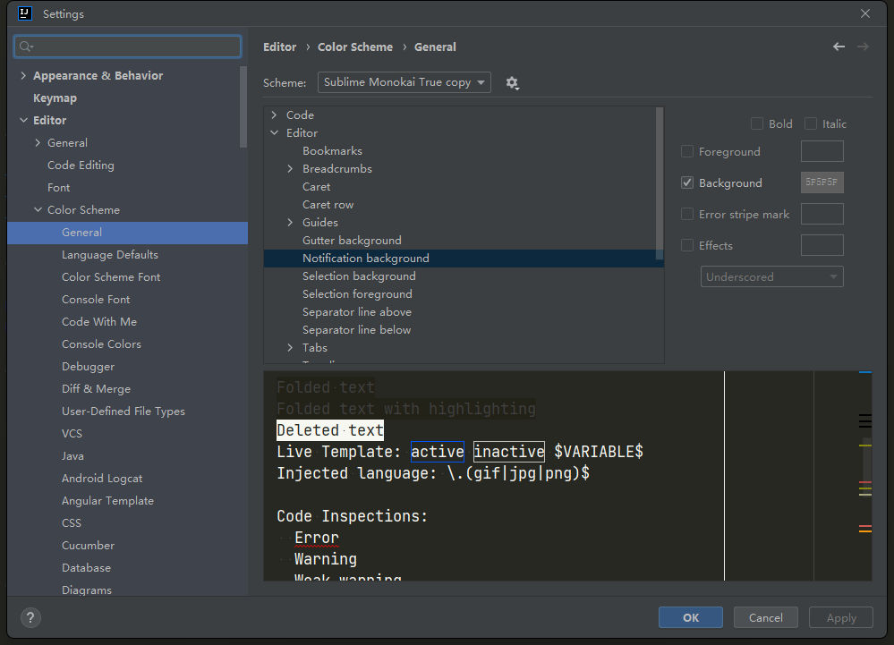Click the settings search field

coord(128,47)
